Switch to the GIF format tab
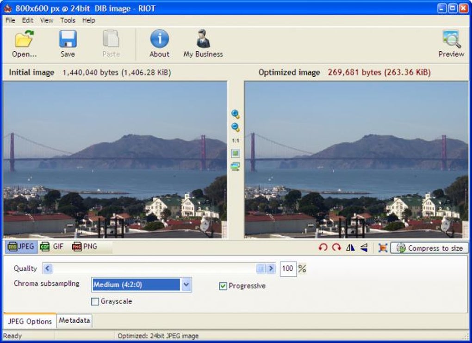Screen dimensions: 472x343 coord(52,247)
